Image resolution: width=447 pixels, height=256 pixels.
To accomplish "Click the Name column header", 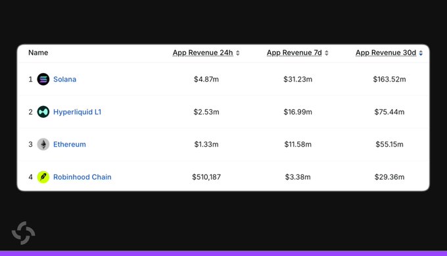I will coord(38,53).
